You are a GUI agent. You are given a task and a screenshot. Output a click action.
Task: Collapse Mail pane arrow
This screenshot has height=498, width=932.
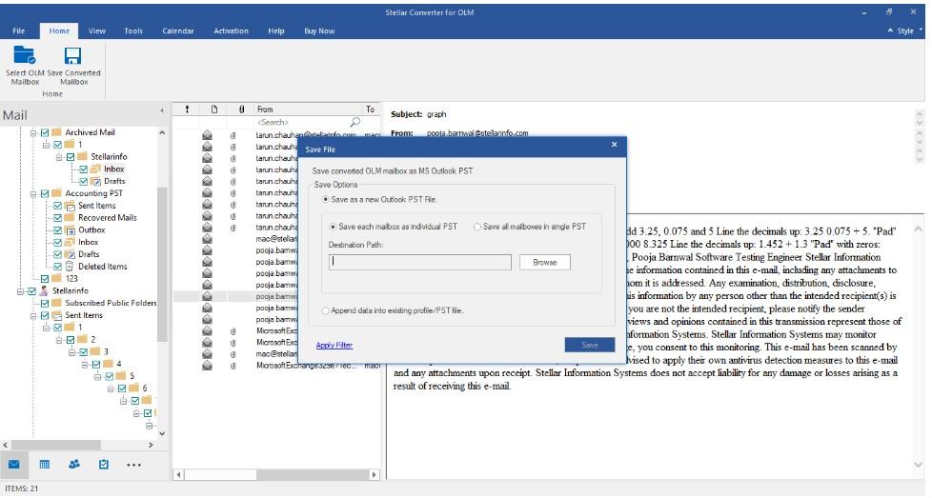[162, 111]
